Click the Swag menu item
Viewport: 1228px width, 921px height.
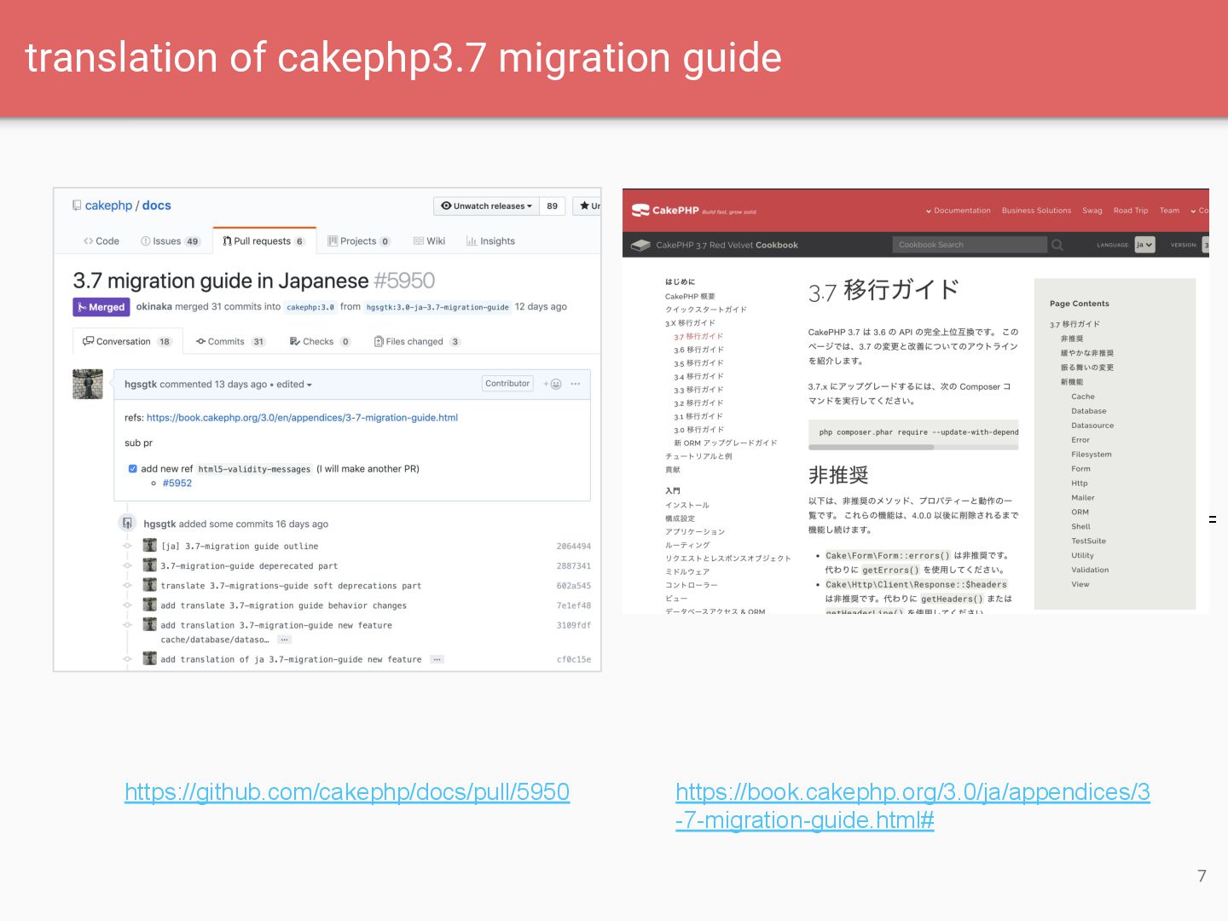(x=1092, y=211)
